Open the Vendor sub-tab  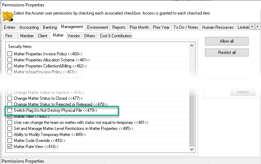74,36
